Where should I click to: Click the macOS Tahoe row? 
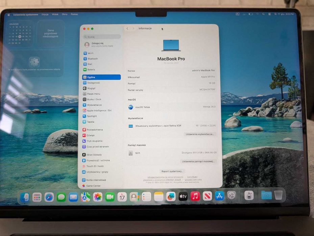(x=172, y=107)
